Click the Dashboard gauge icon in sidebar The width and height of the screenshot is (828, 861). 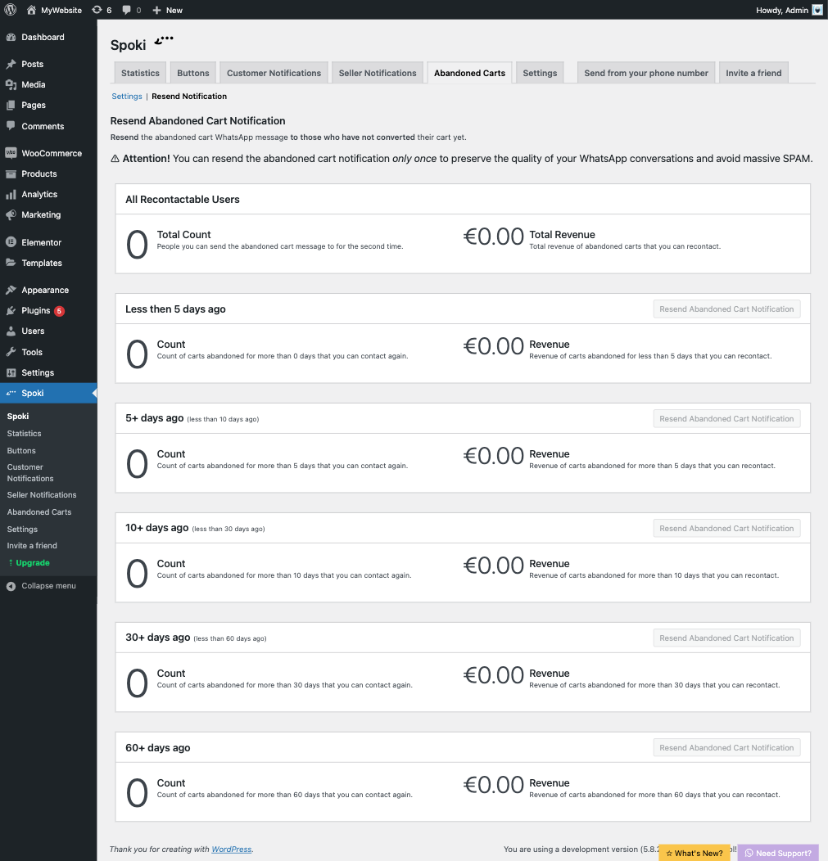click(x=11, y=38)
